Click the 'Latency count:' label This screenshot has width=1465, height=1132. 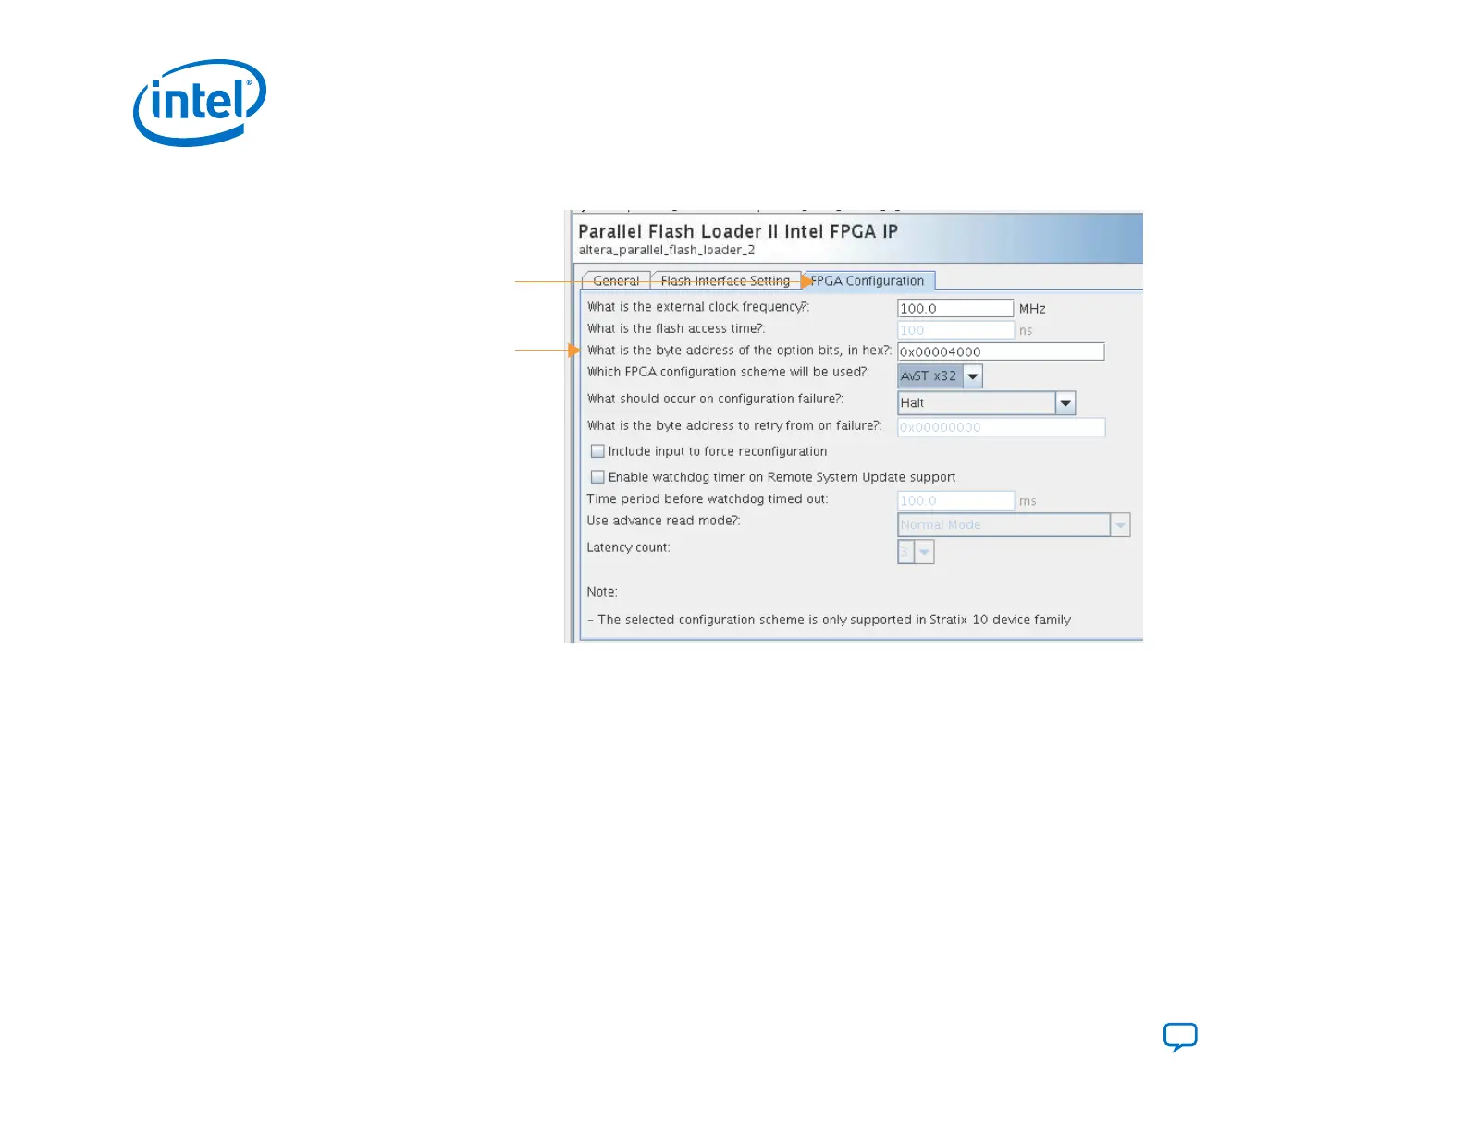pos(628,548)
